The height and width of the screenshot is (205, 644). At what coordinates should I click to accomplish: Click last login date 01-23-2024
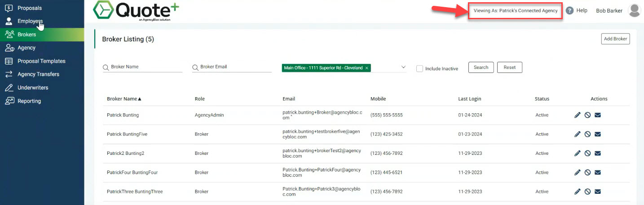[470, 134]
